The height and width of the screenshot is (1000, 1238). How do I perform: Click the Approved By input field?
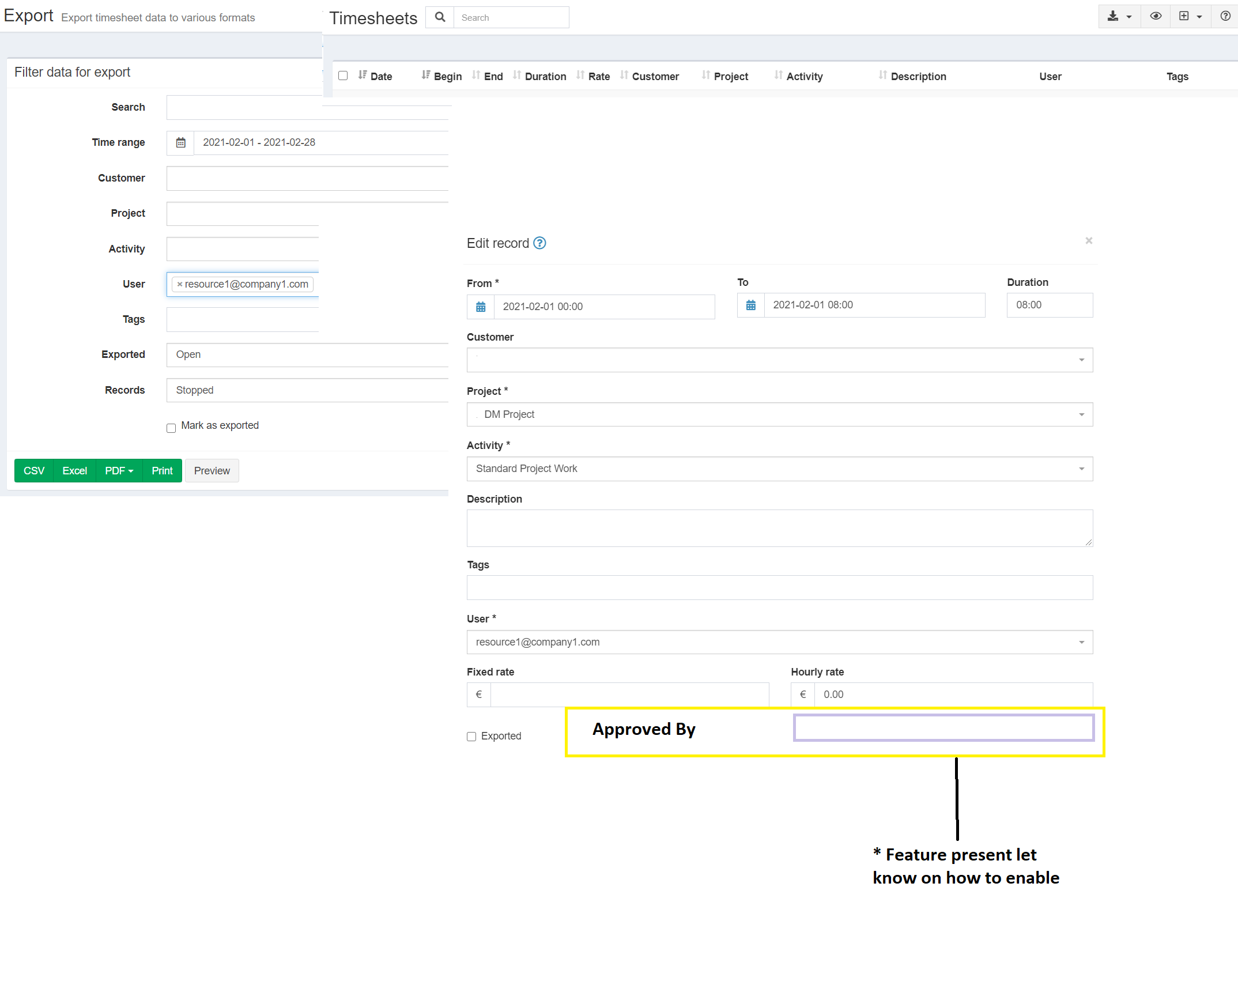pyautogui.click(x=943, y=728)
